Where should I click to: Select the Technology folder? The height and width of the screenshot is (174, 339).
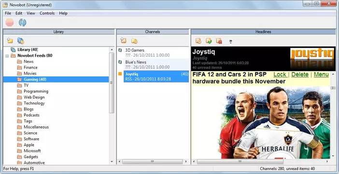pyautogui.click(x=34, y=103)
